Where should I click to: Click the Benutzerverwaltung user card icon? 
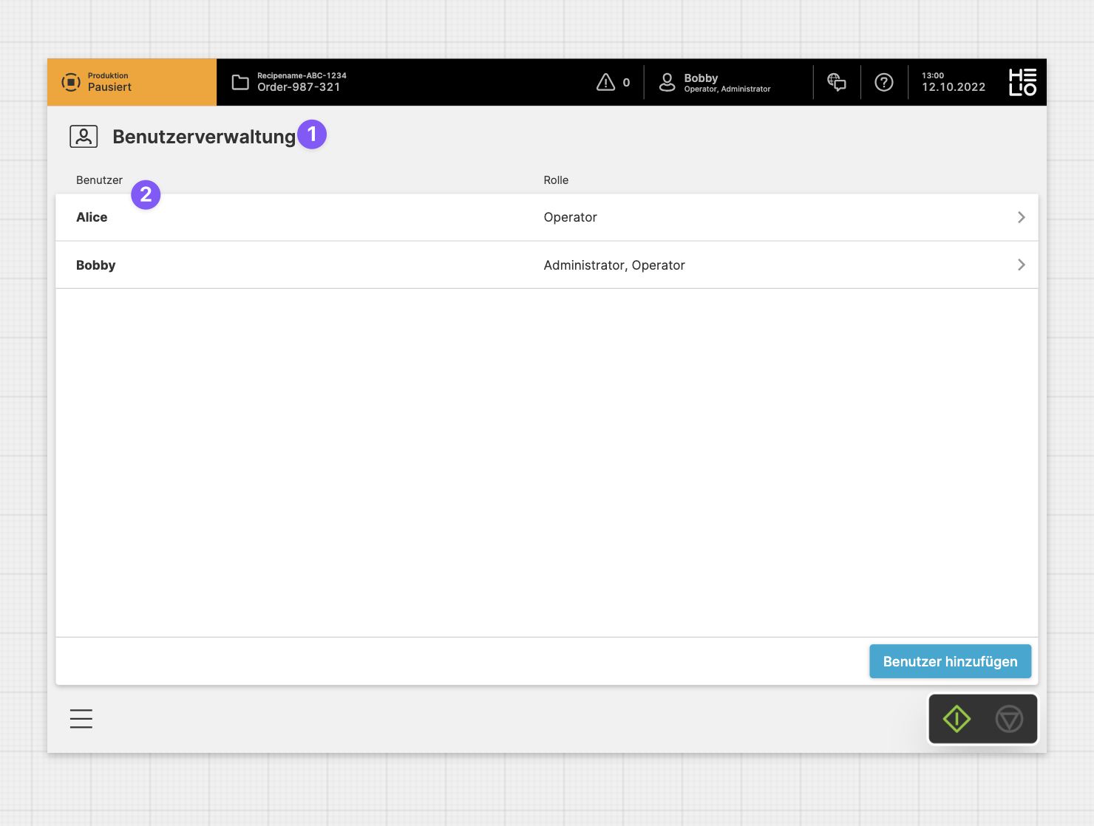[84, 137]
